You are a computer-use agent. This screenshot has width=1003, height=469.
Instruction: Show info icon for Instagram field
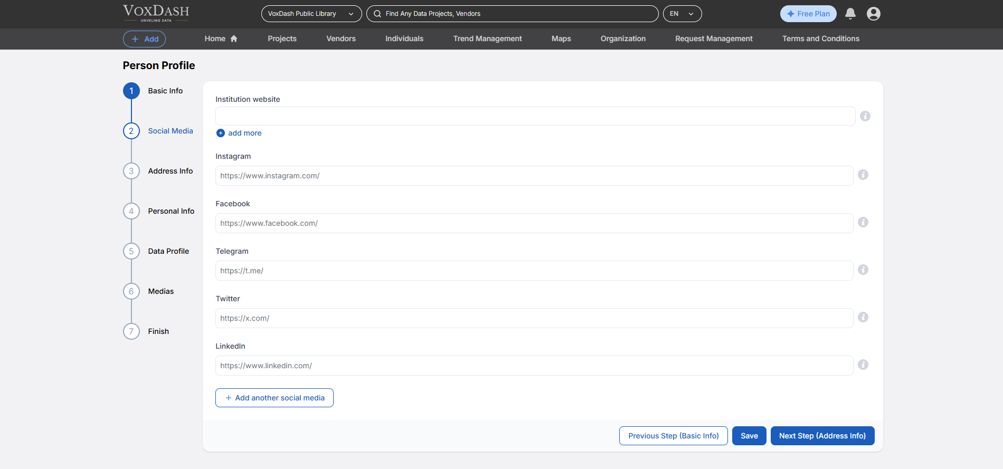pyautogui.click(x=863, y=175)
